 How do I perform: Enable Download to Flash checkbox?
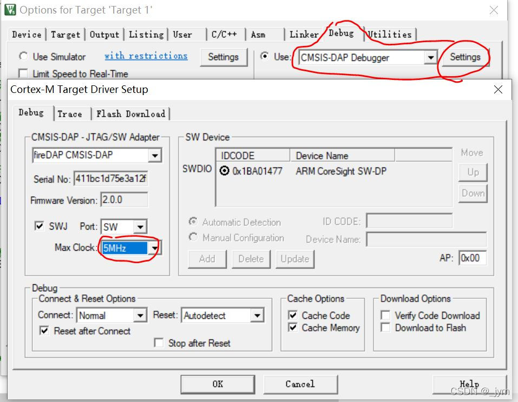385,327
